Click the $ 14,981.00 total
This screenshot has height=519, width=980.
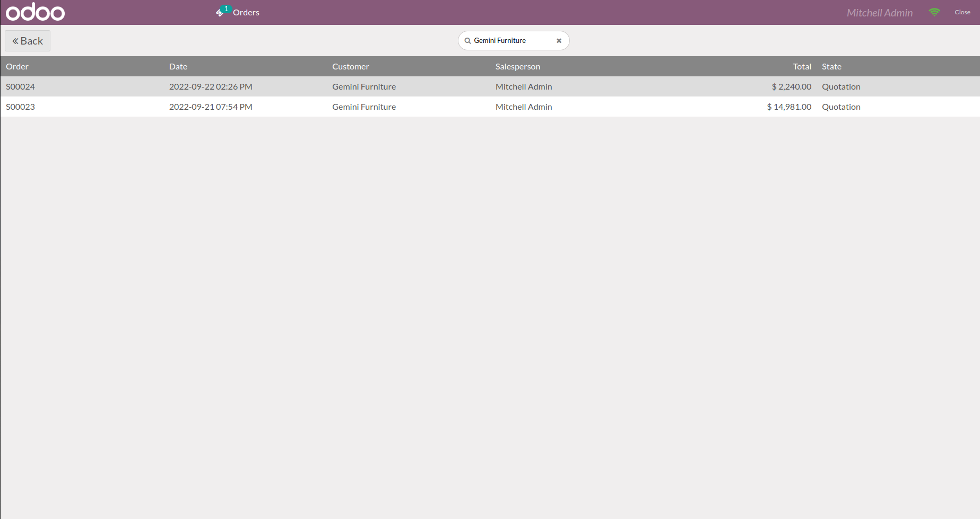coord(789,107)
